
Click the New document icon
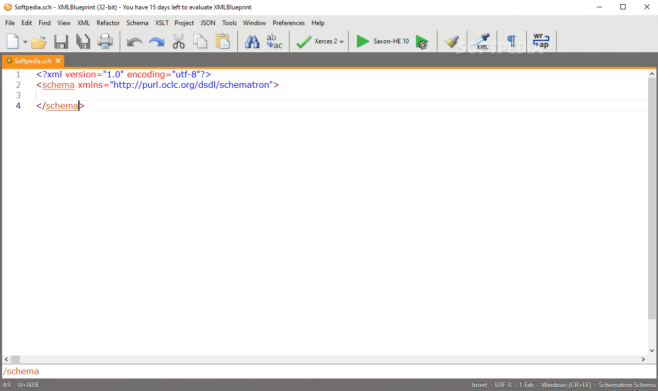pos(13,41)
